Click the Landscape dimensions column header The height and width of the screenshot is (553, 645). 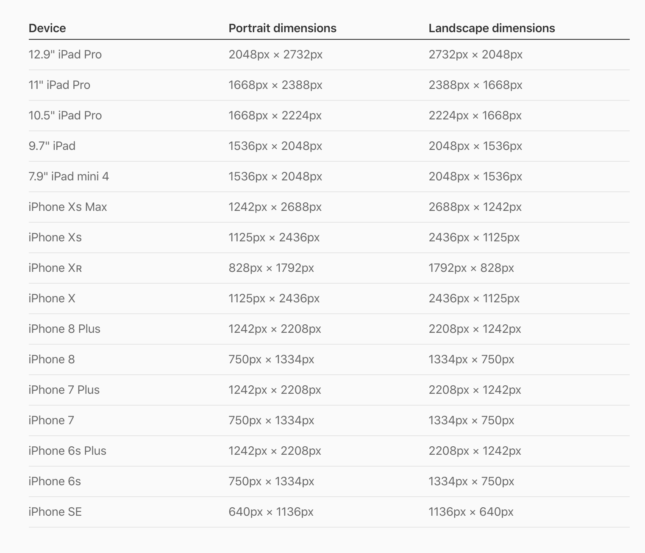pyautogui.click(x=492, y=28)
